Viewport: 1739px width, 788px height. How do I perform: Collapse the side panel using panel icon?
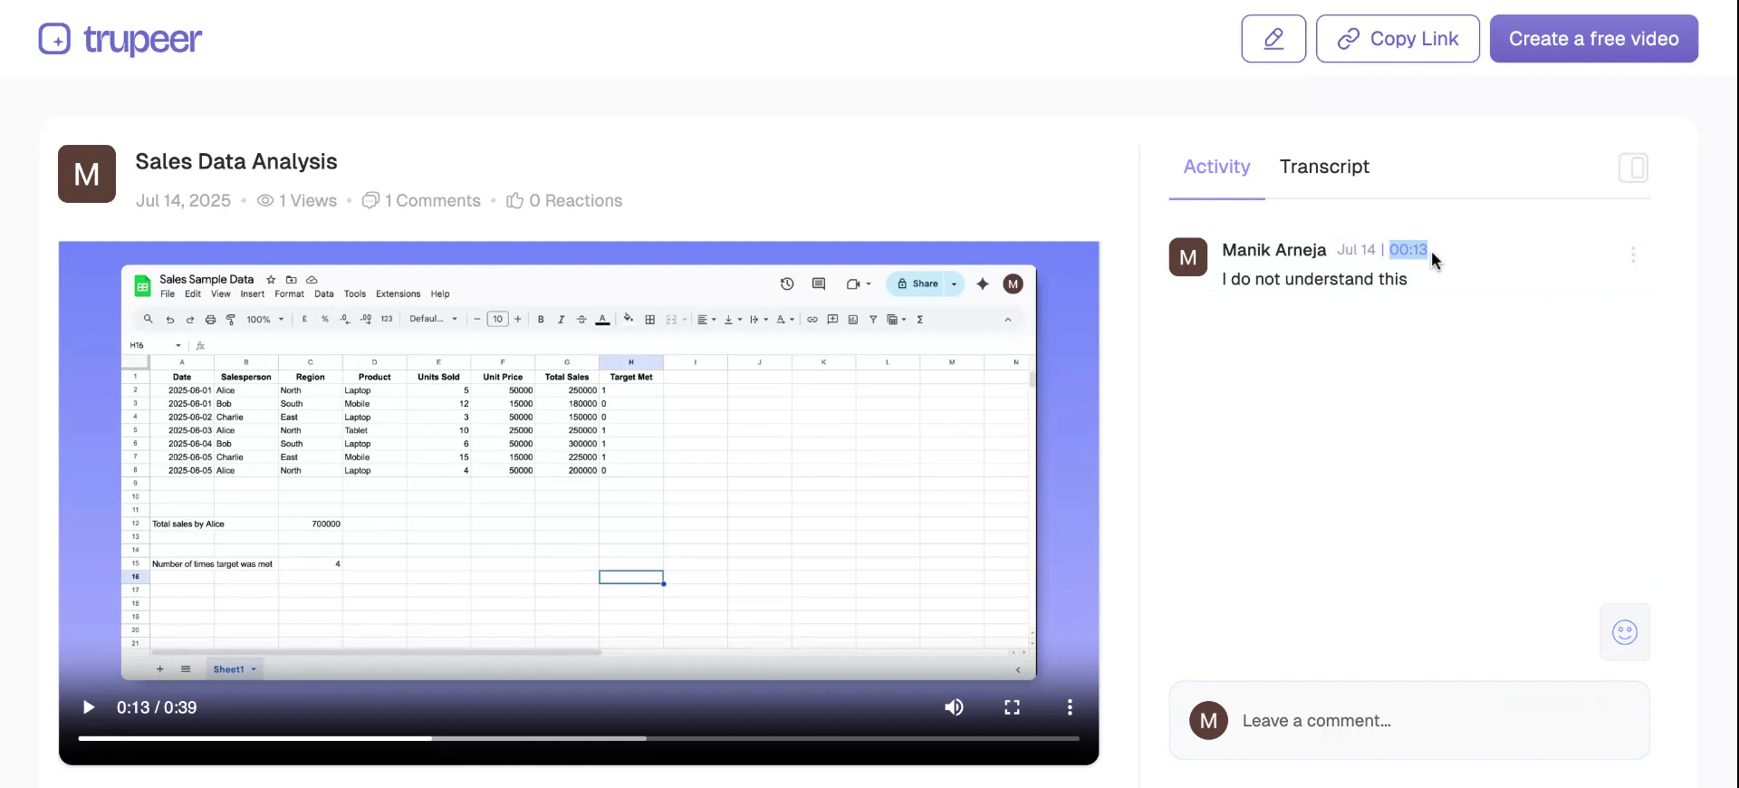[x=1633, y=168]
